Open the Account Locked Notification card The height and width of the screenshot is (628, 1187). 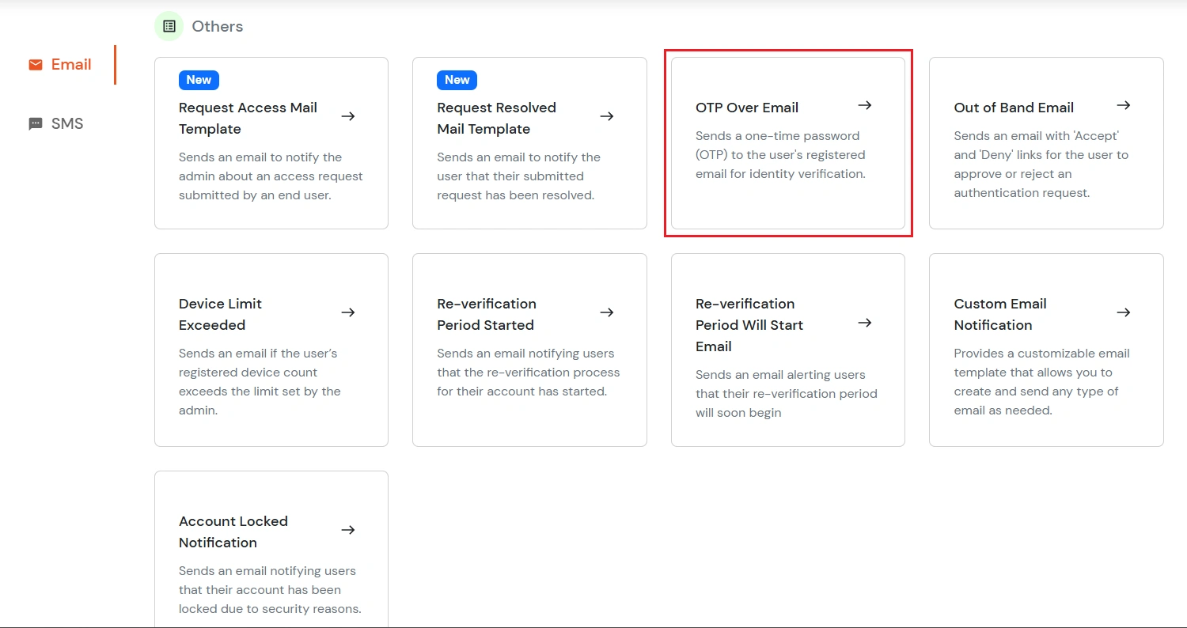pos(271,554)
